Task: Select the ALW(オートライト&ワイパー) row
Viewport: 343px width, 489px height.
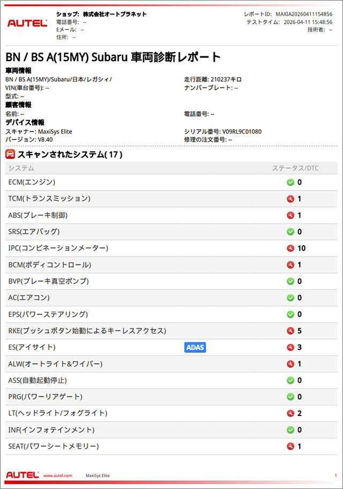Action: coord(171,364)
